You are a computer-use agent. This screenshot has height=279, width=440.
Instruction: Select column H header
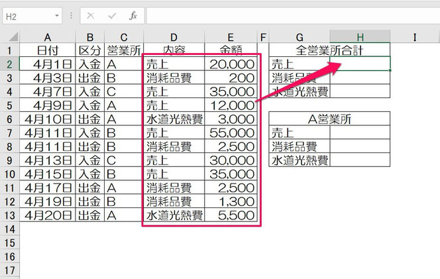(360, 36)
